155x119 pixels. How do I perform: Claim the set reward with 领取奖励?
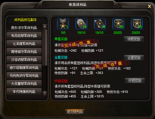point(134,39)
